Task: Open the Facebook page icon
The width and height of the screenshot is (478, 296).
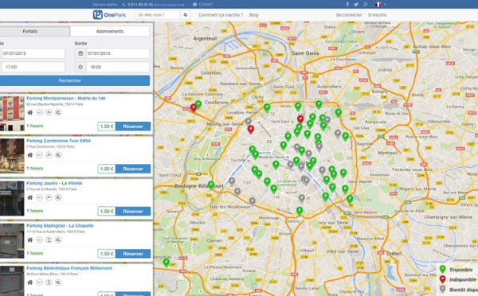Action: [x=347, y=4]
